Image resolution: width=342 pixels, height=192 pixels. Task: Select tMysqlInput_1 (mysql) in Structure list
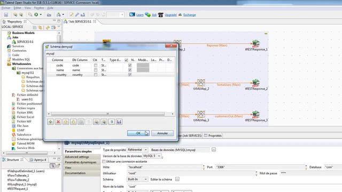(22, 185)
